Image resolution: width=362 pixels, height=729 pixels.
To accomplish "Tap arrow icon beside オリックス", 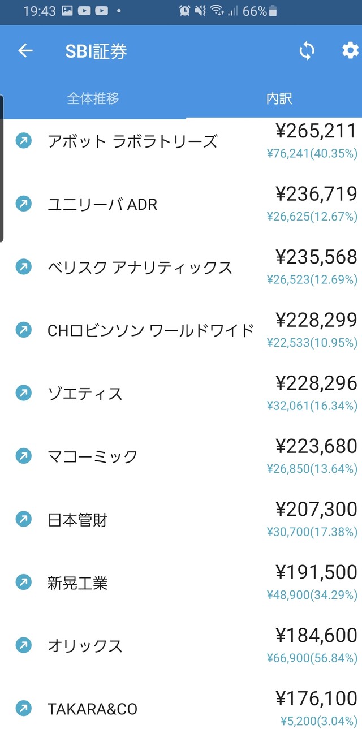I will [23, 645].
